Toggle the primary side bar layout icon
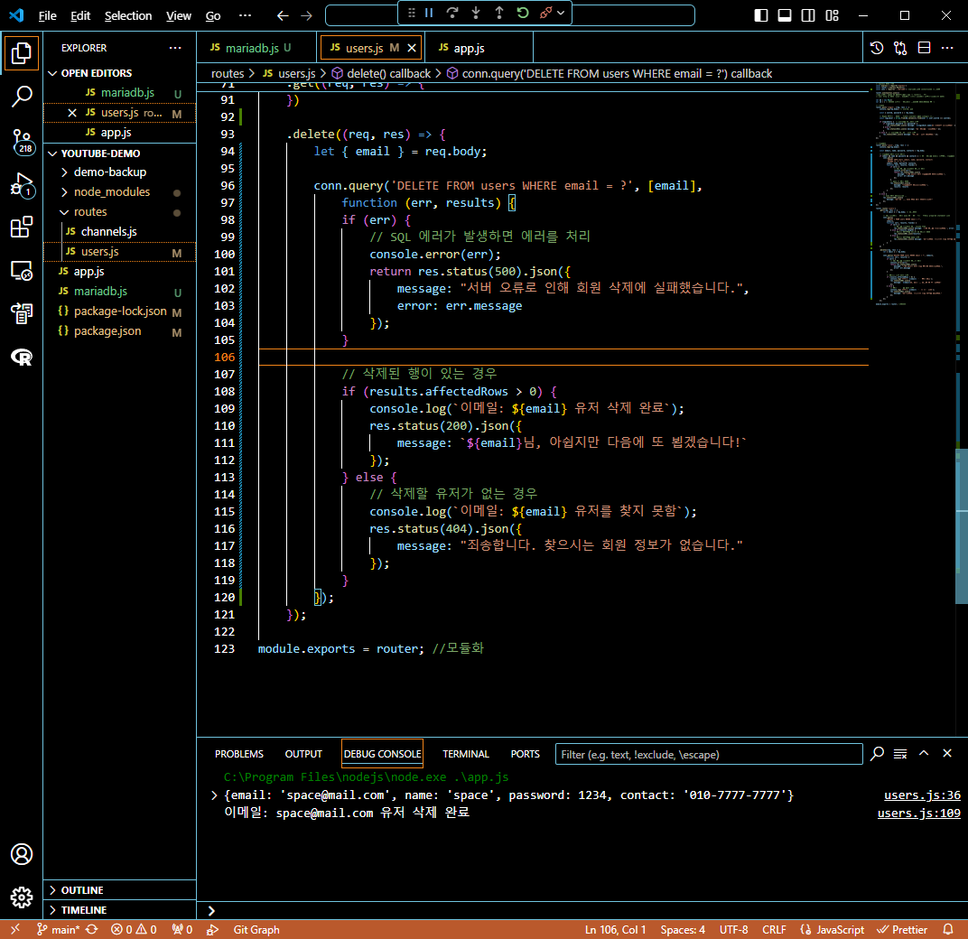This screenshot has width=968, height=939. pyautogui.click(x=761, y=15)
